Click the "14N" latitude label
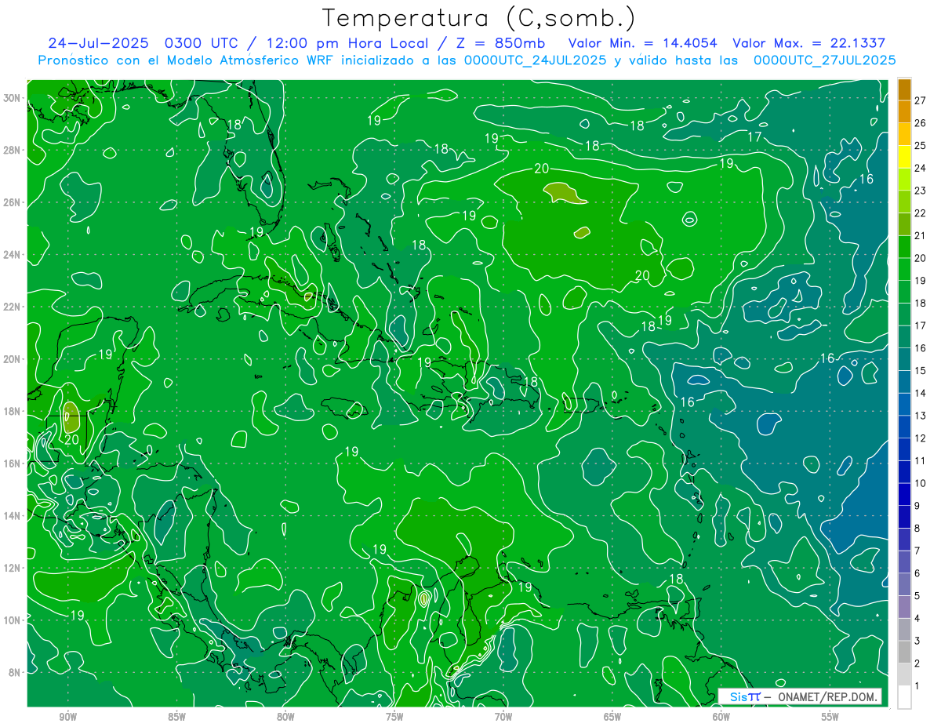This screenshot has width=941, height=727. pos(13,516)
